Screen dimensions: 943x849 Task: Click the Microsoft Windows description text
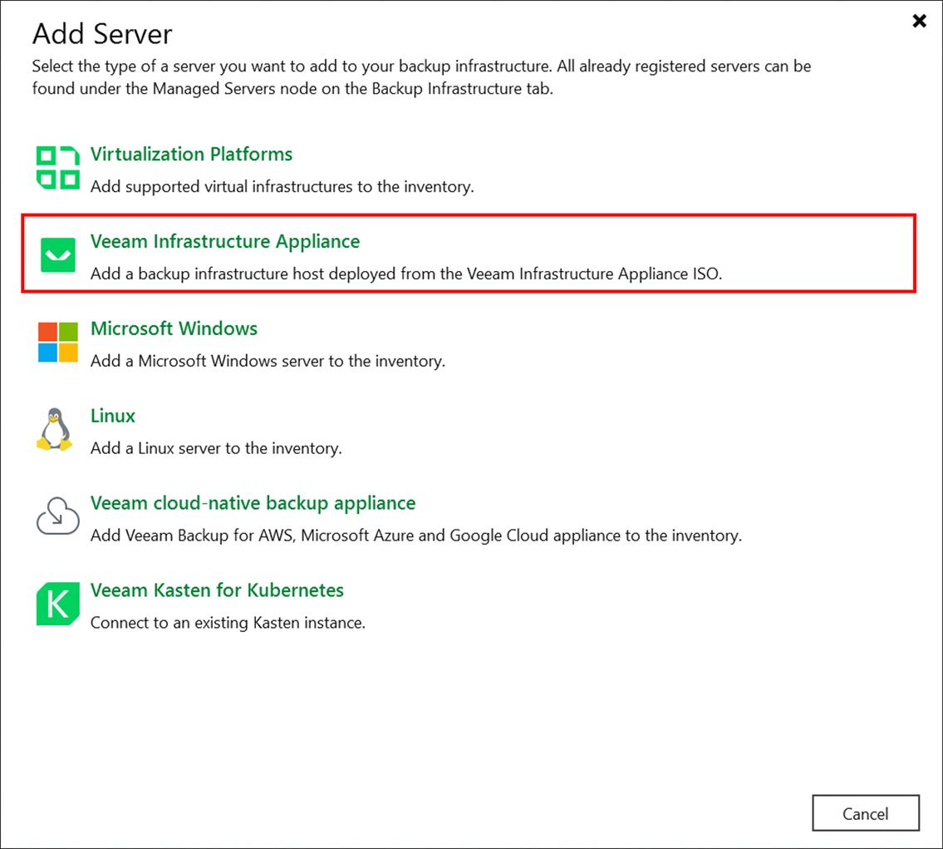pos(267,361)
